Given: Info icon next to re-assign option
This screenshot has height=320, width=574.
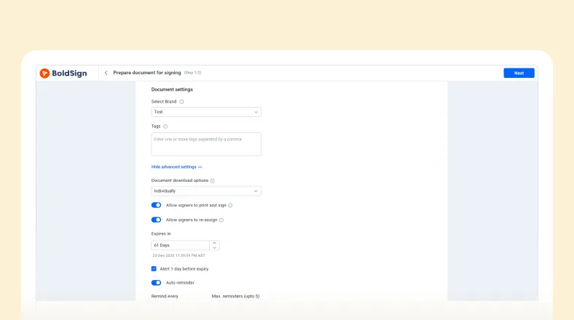Looking at the screenshot, I should point(221,220).
